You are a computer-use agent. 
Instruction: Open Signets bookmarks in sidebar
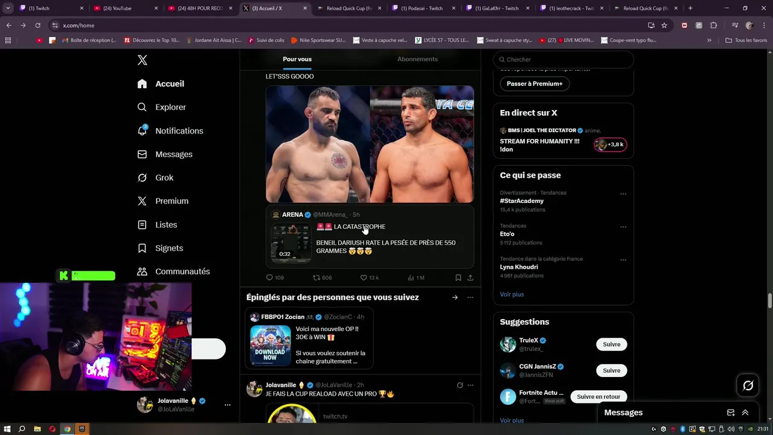click(x=160, y=248)
